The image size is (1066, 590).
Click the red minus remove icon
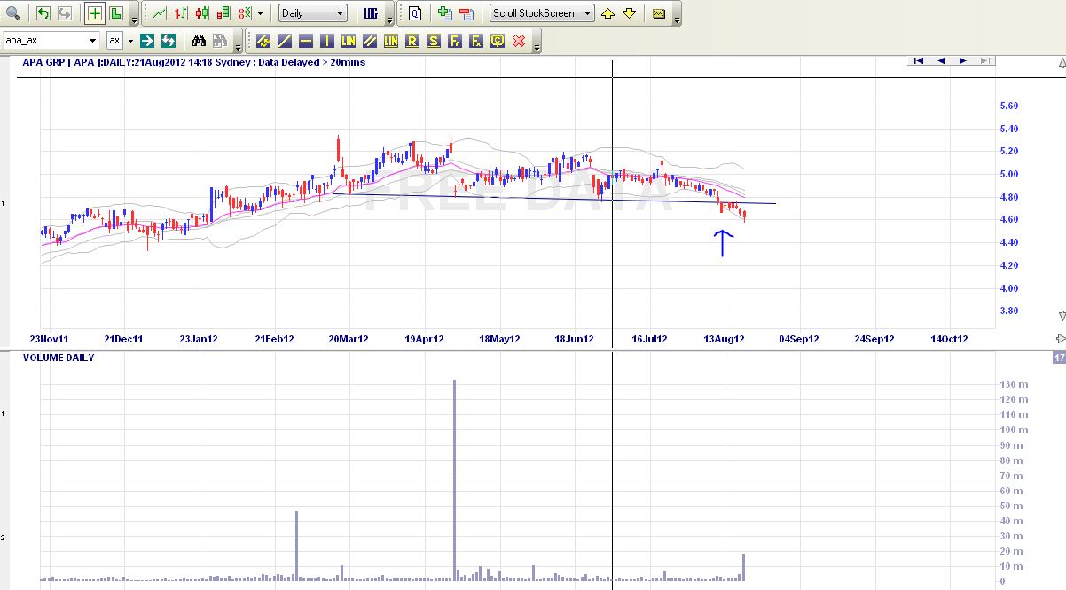[x=466, y=13]
